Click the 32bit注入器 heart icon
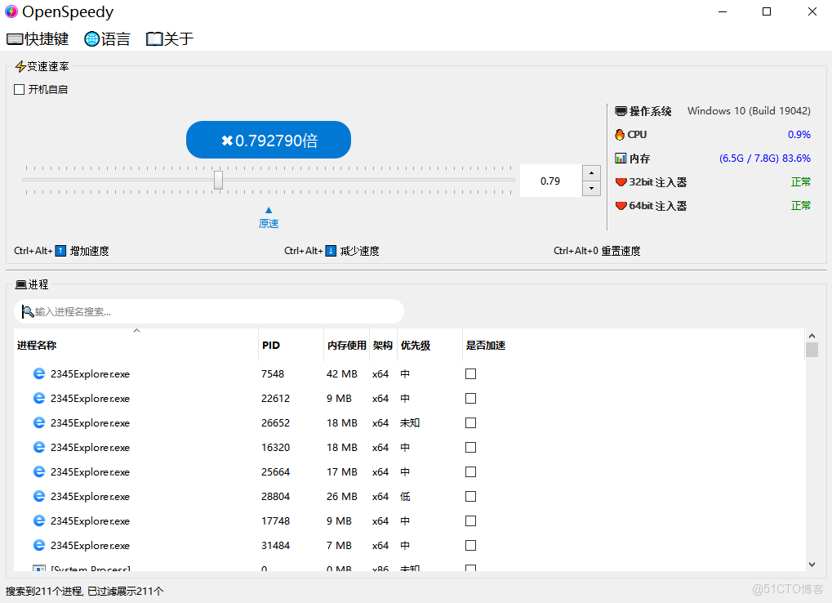 coord(621,182)
